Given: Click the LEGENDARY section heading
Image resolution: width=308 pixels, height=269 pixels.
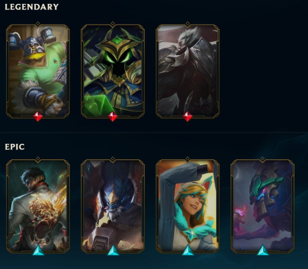Looking at the screenshot, I should 32,7.
